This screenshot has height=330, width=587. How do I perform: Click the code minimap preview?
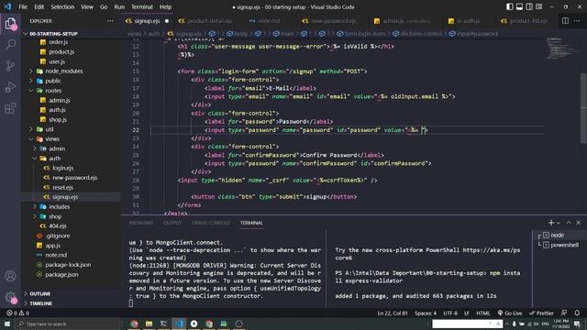pyautogui.click(x=562, y=49)
